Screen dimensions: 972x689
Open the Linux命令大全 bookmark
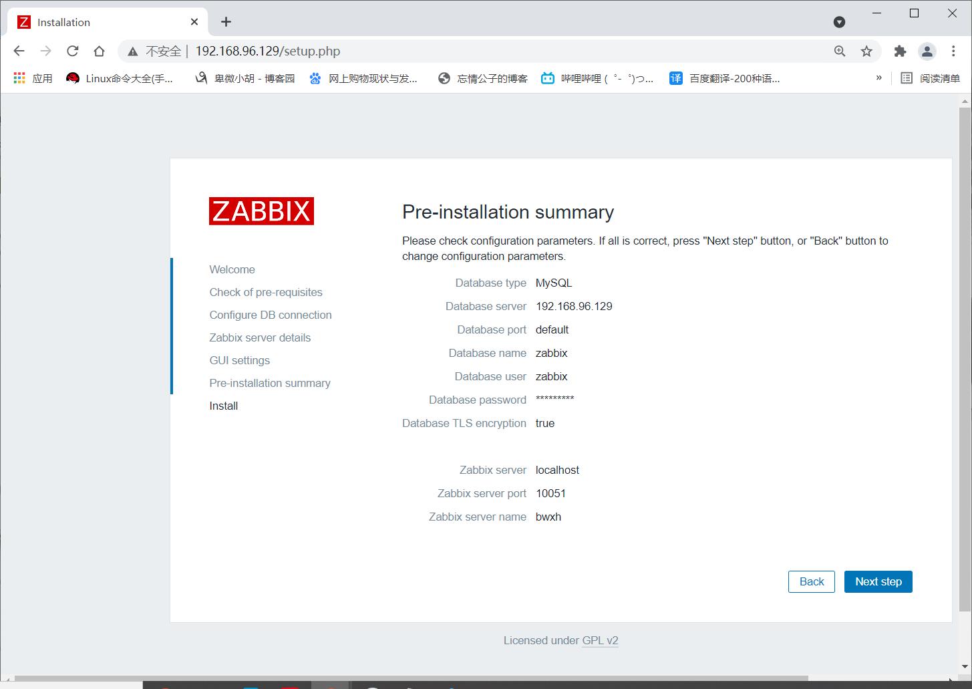pos(120,78)
